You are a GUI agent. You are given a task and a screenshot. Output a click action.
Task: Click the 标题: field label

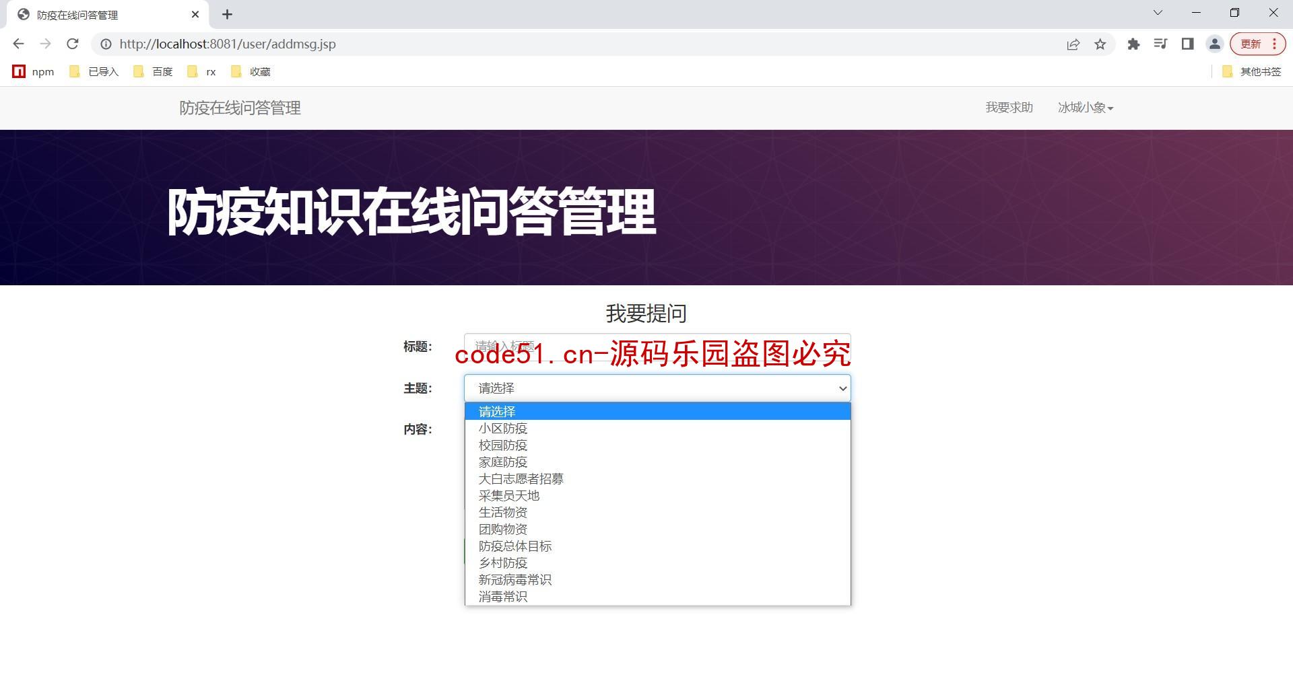pyautogui.click(x=418, y=346)
